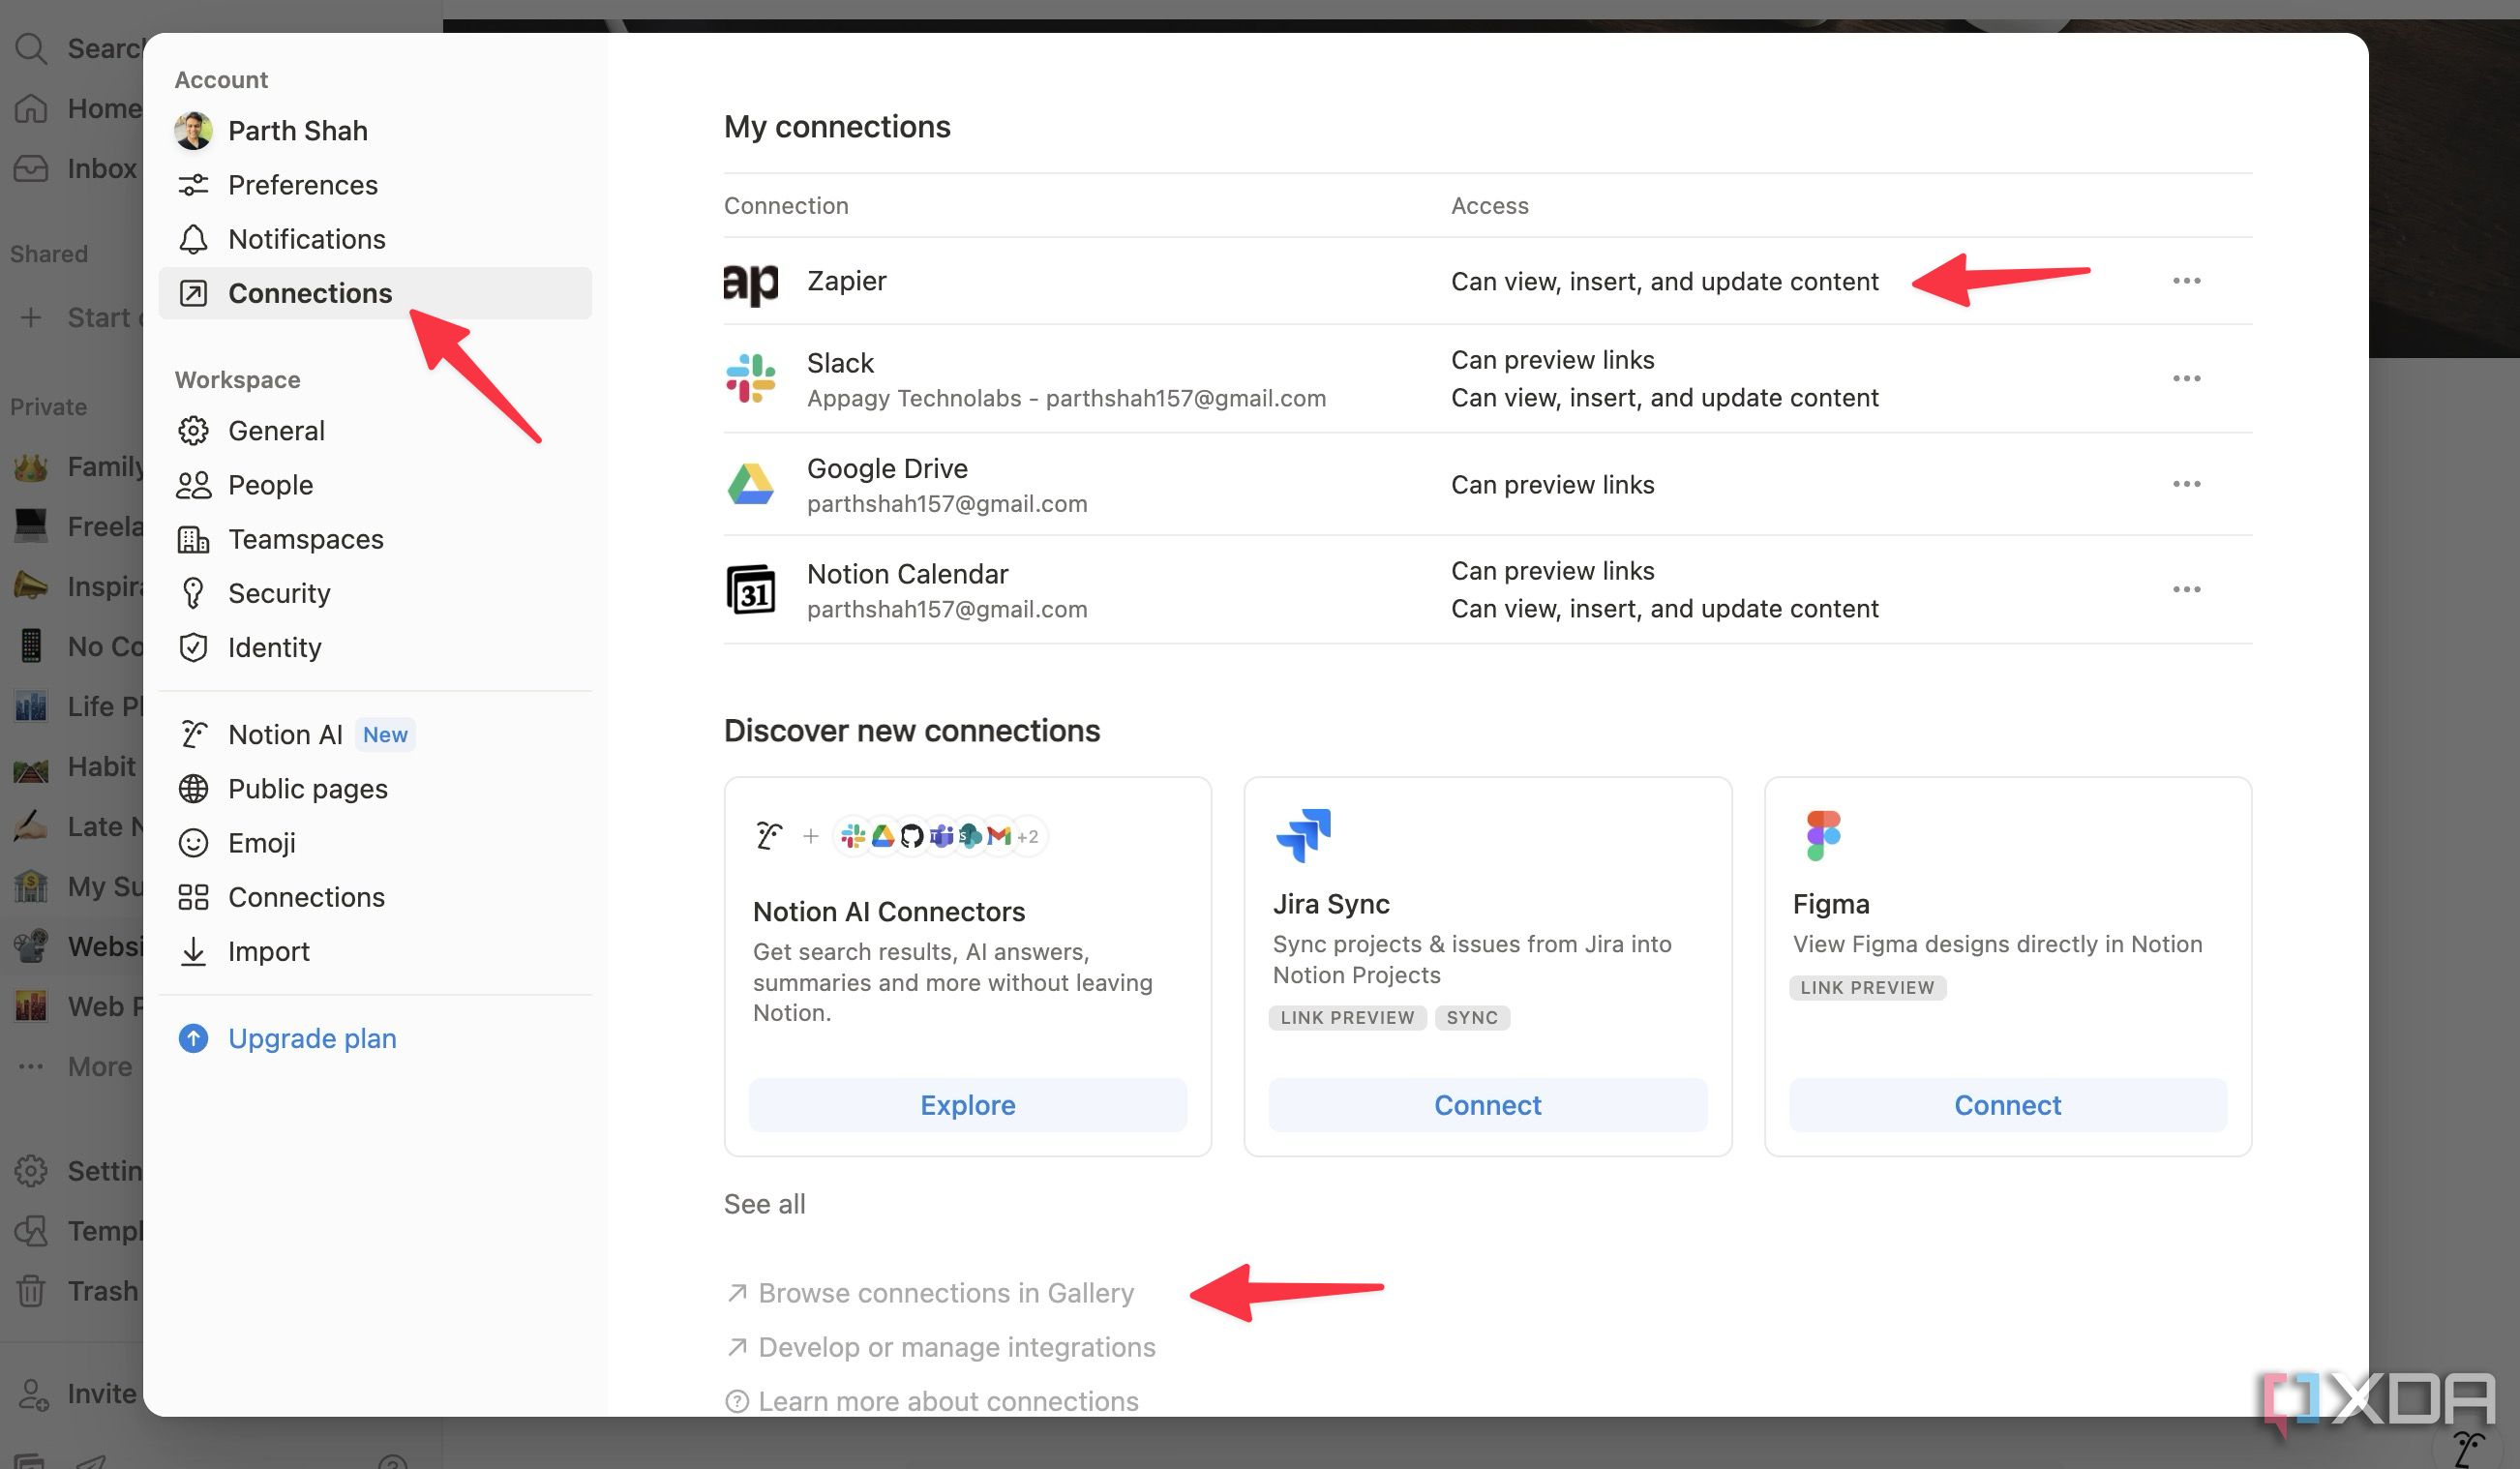Click the Figma logo
2520x1469 pixels.
point(1823,835)
